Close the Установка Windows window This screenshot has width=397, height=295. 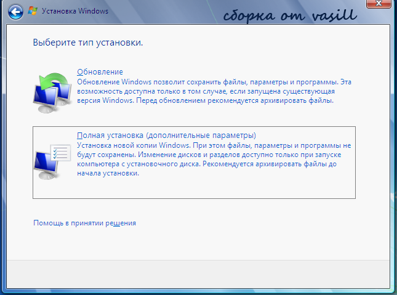point(379,4)
